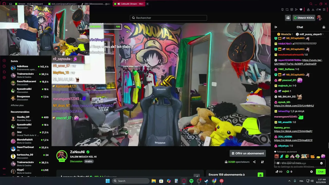This screenshot has width=329, height=185.
Task: Mute the ZaNouNi Stream tab audio
Action: (119, 4)
